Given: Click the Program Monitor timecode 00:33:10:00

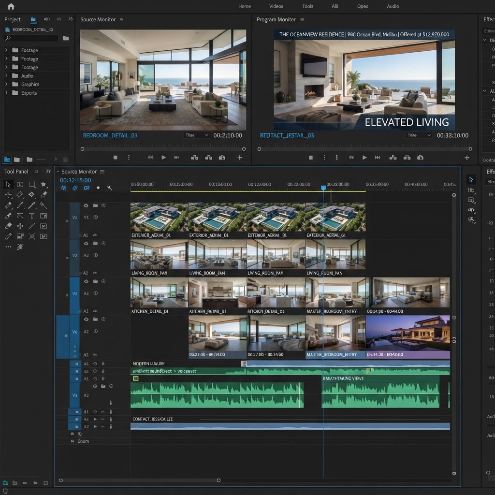Looking at the screenshot, I should [452, 135].
